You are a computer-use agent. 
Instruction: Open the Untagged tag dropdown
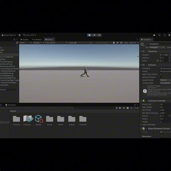[x=157, y=47]
